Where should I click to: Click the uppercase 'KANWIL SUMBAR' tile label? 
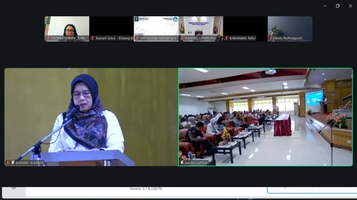30,163
